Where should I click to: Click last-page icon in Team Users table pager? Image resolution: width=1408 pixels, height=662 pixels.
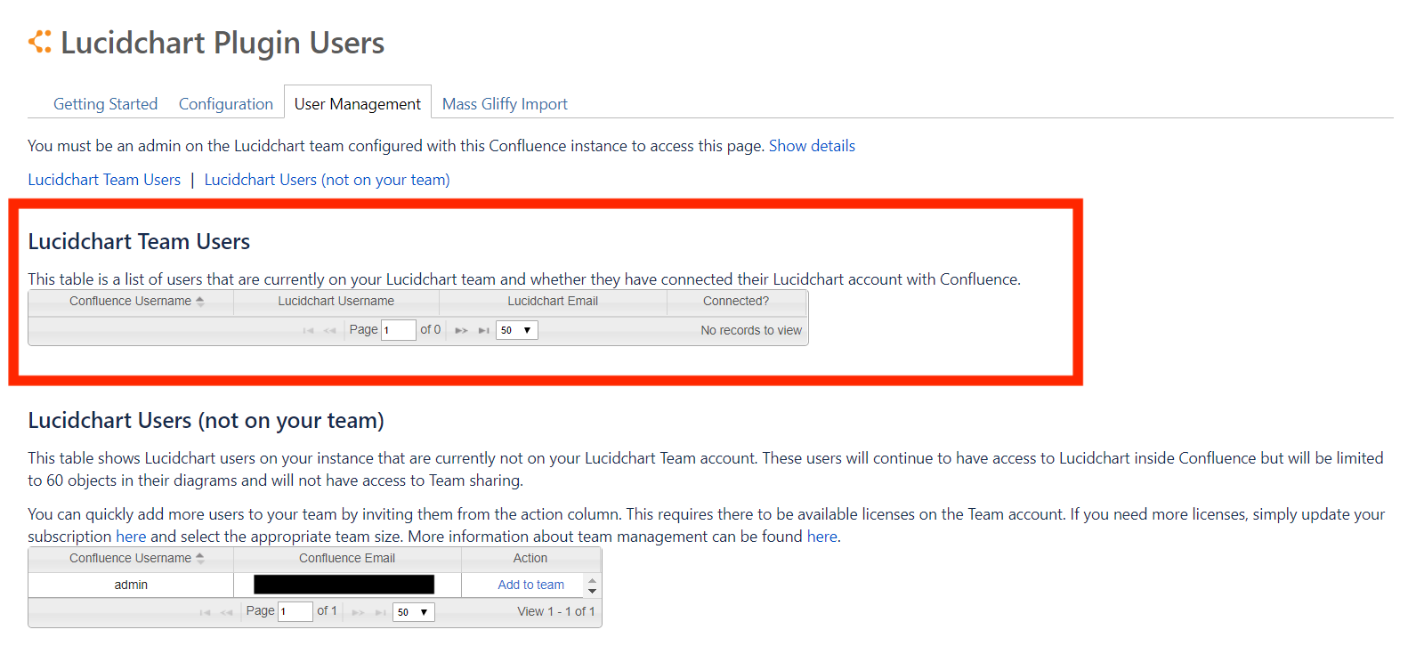tap(483, 330)
